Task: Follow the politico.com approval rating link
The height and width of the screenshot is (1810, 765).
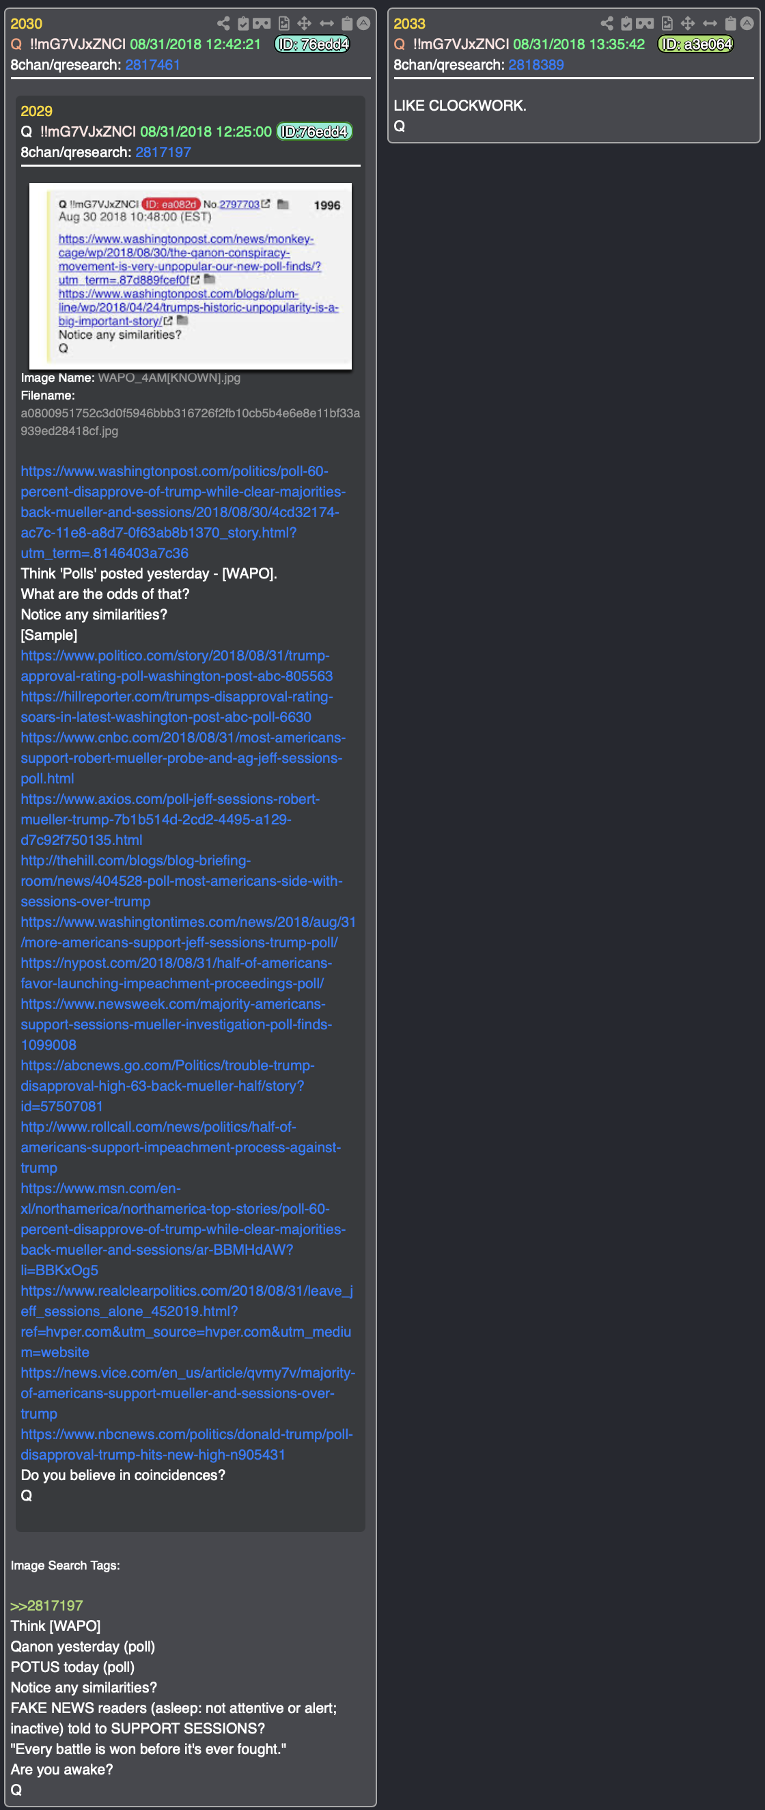Action: (176, 665)
